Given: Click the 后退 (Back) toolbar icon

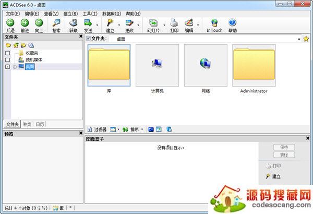Looking at the screenshot, I should coord(10,23).
